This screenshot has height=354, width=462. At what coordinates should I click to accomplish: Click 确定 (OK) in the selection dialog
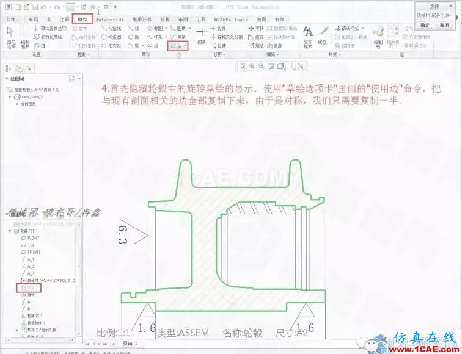425,25
